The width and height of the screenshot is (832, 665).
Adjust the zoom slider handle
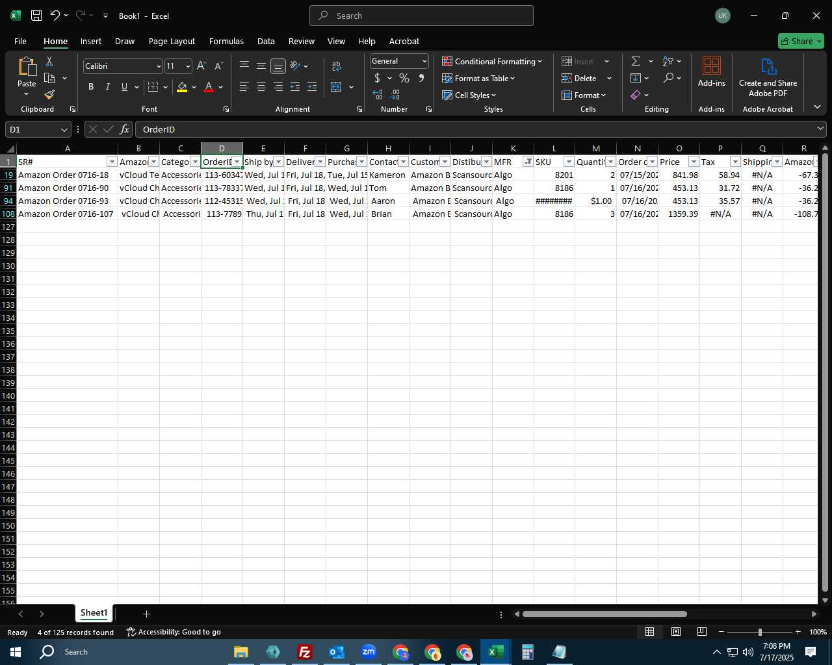(x=760, y=632)
